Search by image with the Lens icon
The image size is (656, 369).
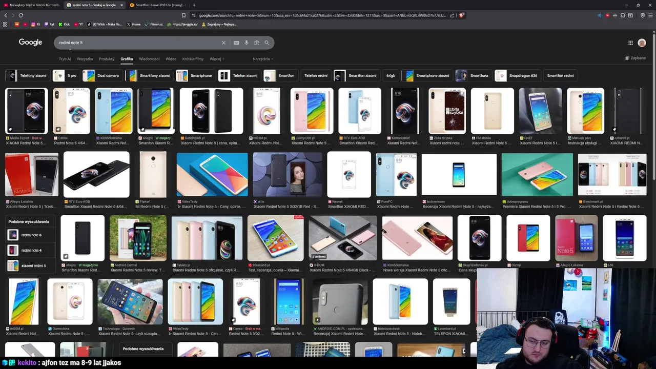pyautogui.click(x=257, y=43)
